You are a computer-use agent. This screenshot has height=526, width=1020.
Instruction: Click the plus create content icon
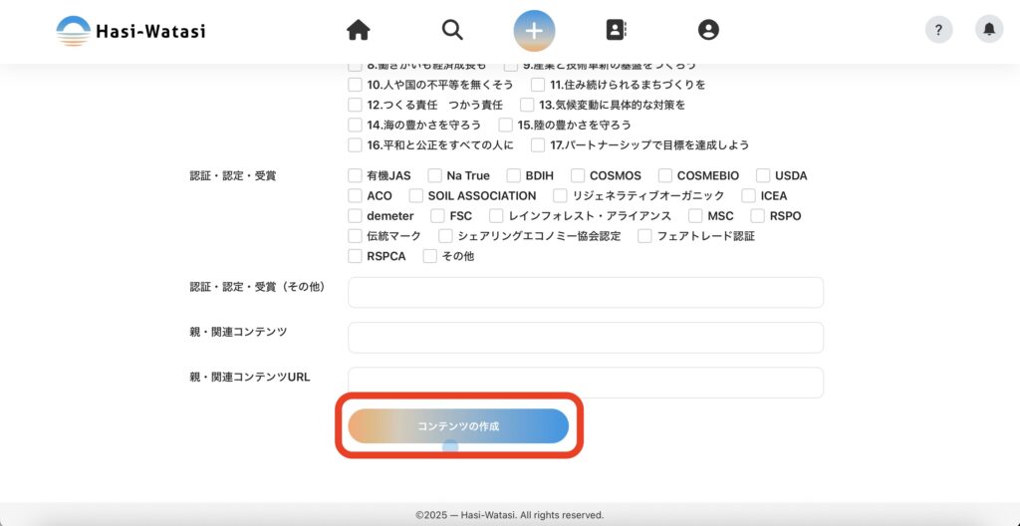535,30
